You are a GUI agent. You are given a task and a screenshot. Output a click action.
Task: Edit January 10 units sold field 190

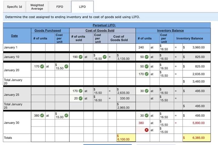(x=77, y=57)
